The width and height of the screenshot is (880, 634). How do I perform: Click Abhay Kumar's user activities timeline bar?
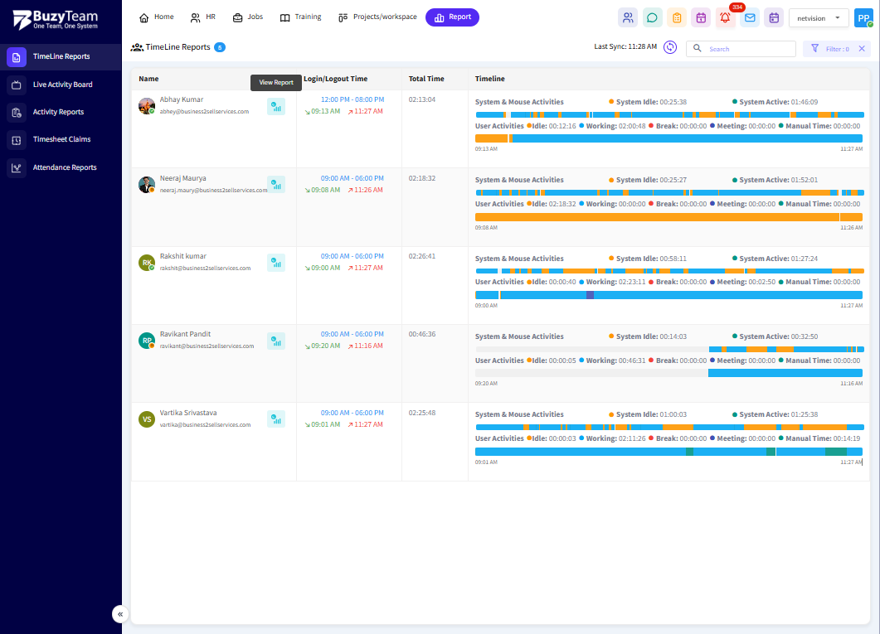(x=669, y=138)
